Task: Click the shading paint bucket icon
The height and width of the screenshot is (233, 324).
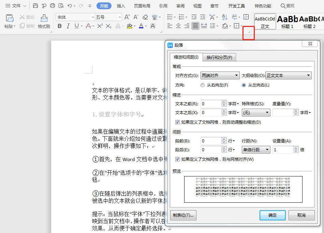Action: (x=225, y=26)
